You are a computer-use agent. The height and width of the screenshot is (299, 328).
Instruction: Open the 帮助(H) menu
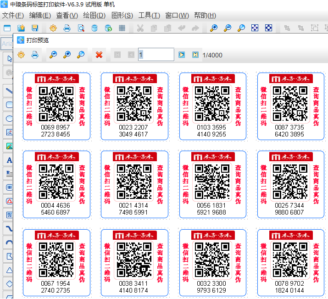point(205,15)
